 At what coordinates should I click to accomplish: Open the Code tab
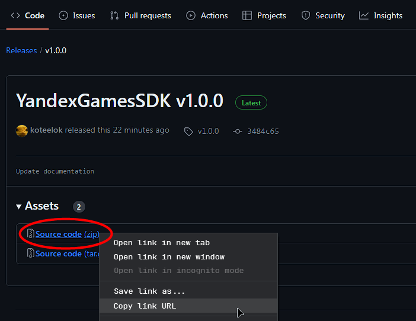[x=28, y=15]
